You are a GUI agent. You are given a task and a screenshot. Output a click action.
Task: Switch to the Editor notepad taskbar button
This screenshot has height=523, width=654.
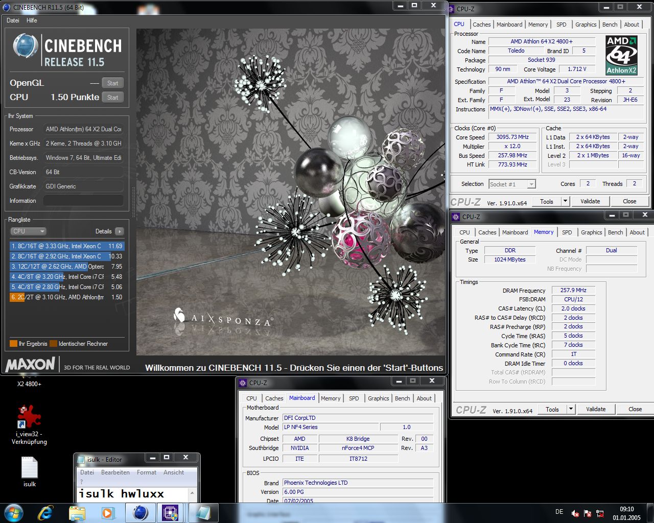point(203,513)
